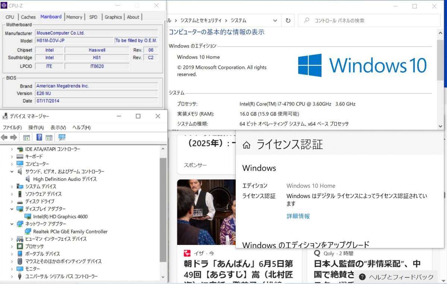Click the scroll-down arrow in Control Panel system window

440,126
